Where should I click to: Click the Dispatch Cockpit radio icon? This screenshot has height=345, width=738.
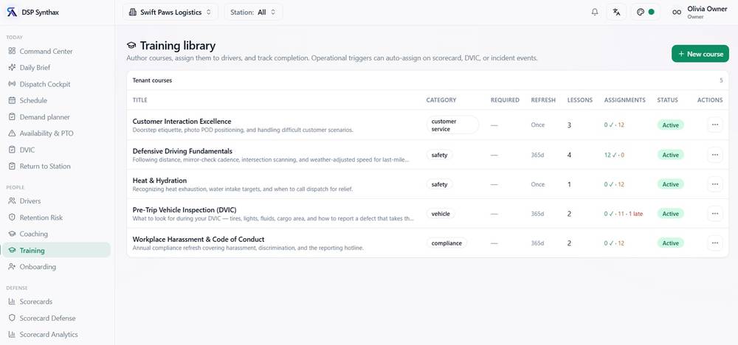tap(12, 83)
